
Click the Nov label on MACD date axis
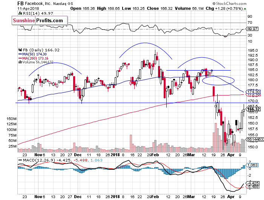point(38,197)
